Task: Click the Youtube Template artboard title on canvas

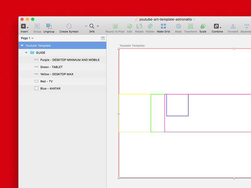Action: (x=132, y=45)
